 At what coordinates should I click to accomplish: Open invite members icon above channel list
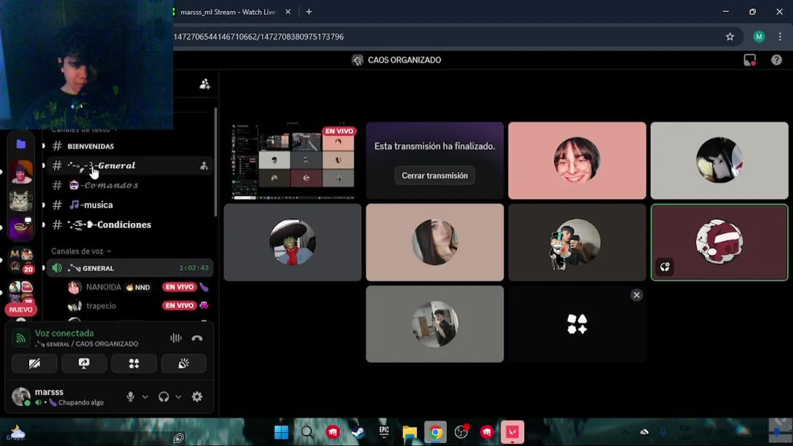pyautogui.click(x=204, y=84)
